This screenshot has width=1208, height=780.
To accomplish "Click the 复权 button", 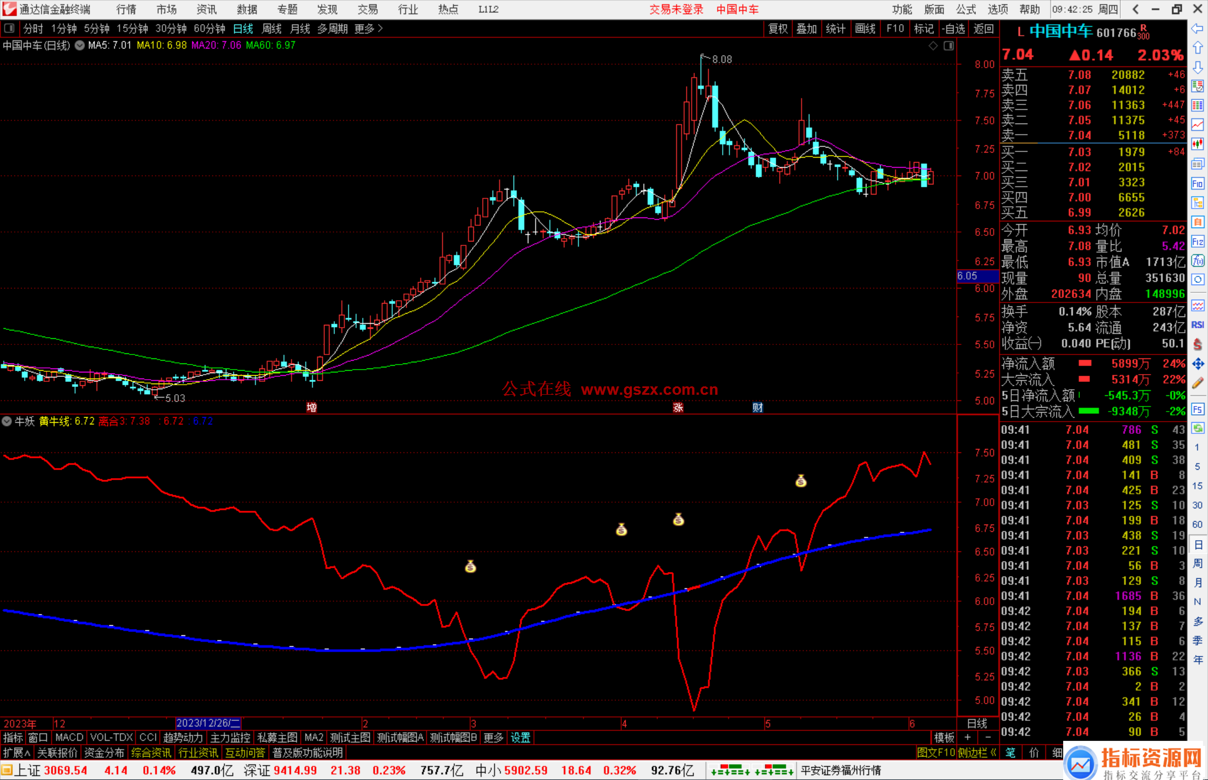I will click(778, 29).
